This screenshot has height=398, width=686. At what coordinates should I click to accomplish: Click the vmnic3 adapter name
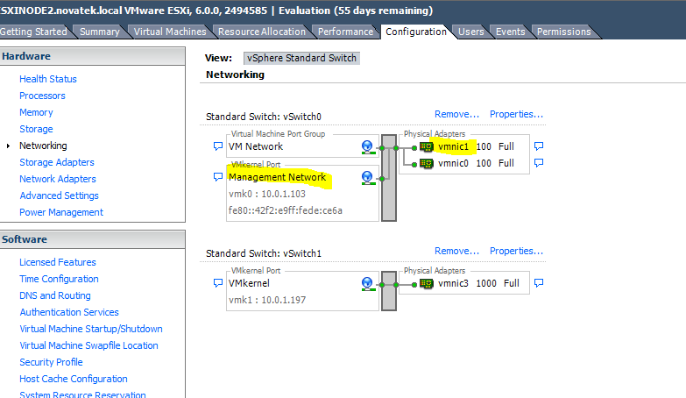pyautogui.click(x=453, y=283)
